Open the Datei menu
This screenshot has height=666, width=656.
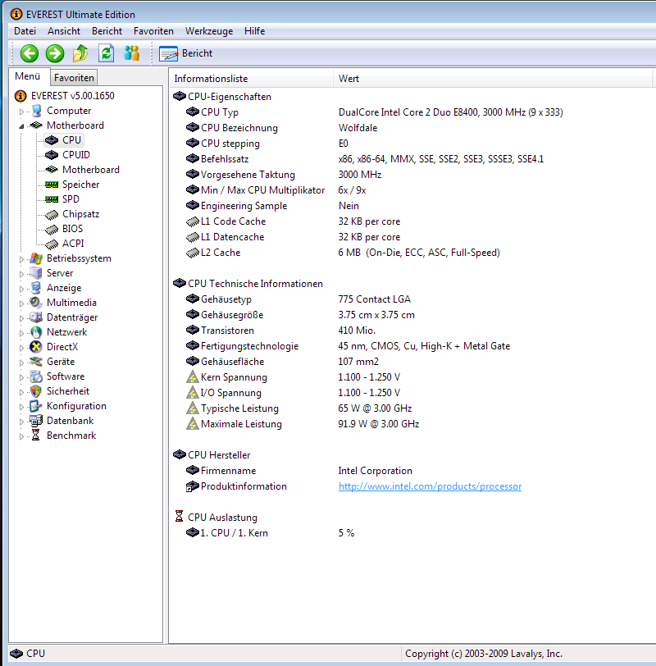tap(25, 31)
